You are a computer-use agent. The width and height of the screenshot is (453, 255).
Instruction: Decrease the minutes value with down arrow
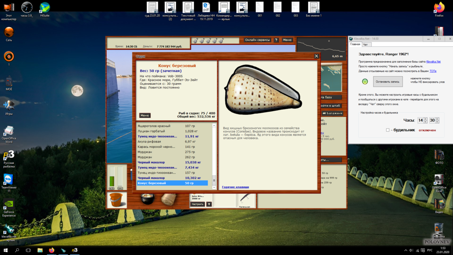pos(438,122)
